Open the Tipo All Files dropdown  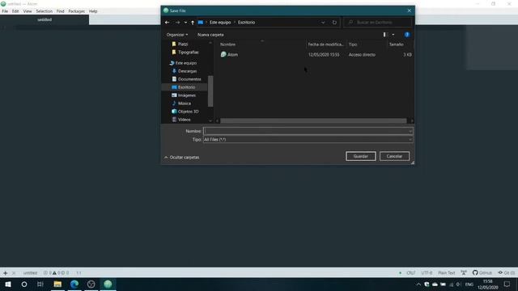[308, 140]
